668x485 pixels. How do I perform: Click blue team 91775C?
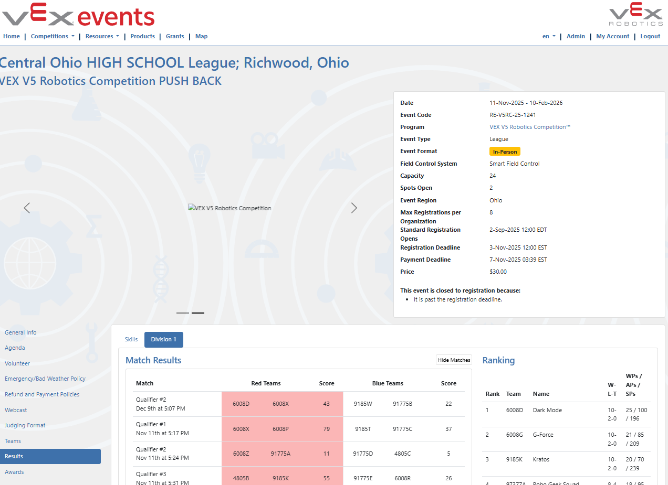pyautogui.click(x=403, y=429)
